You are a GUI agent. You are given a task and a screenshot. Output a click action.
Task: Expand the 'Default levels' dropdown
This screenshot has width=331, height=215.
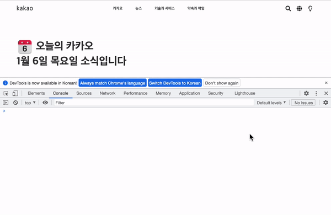271,103
